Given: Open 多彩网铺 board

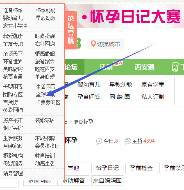Looking at the screenshot, I should click(x=13, y=110).
